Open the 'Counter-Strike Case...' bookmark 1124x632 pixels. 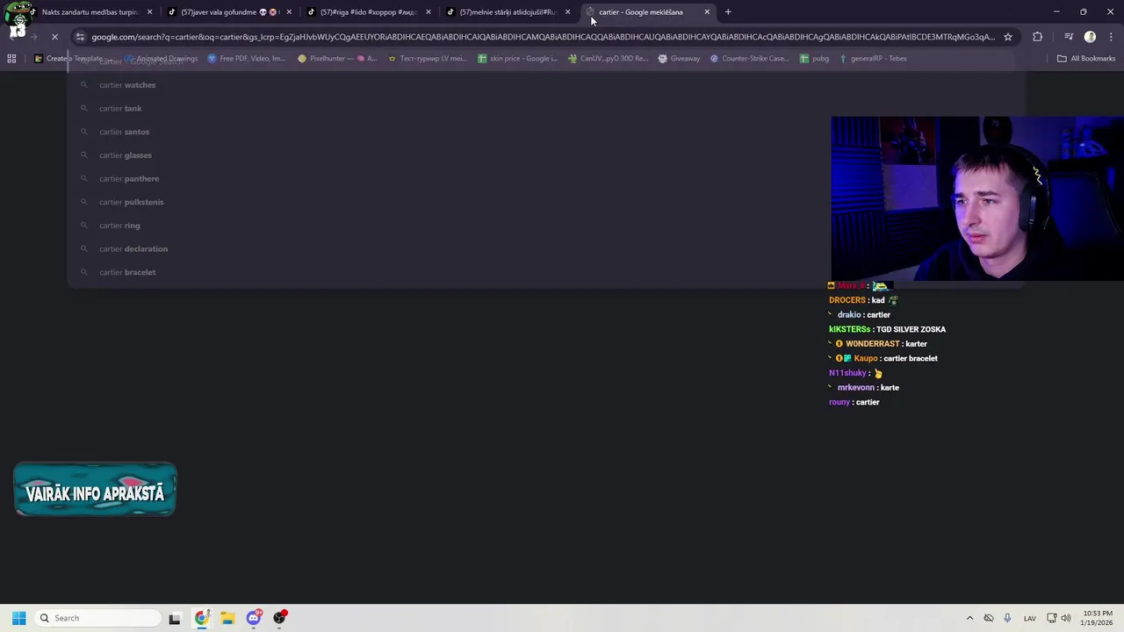pyautogui.click(x=749, y=59)
